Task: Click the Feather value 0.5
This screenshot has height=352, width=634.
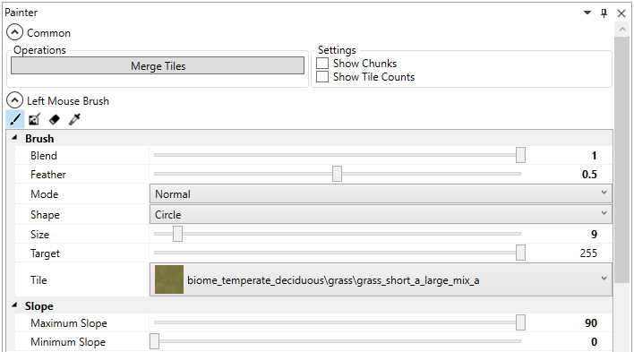Action: [589, 175]
